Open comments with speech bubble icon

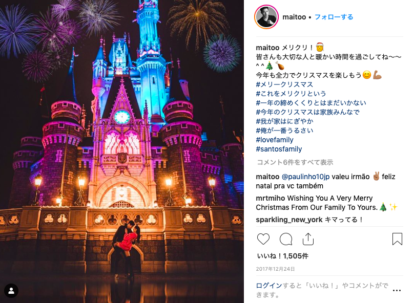pos(286,239)
